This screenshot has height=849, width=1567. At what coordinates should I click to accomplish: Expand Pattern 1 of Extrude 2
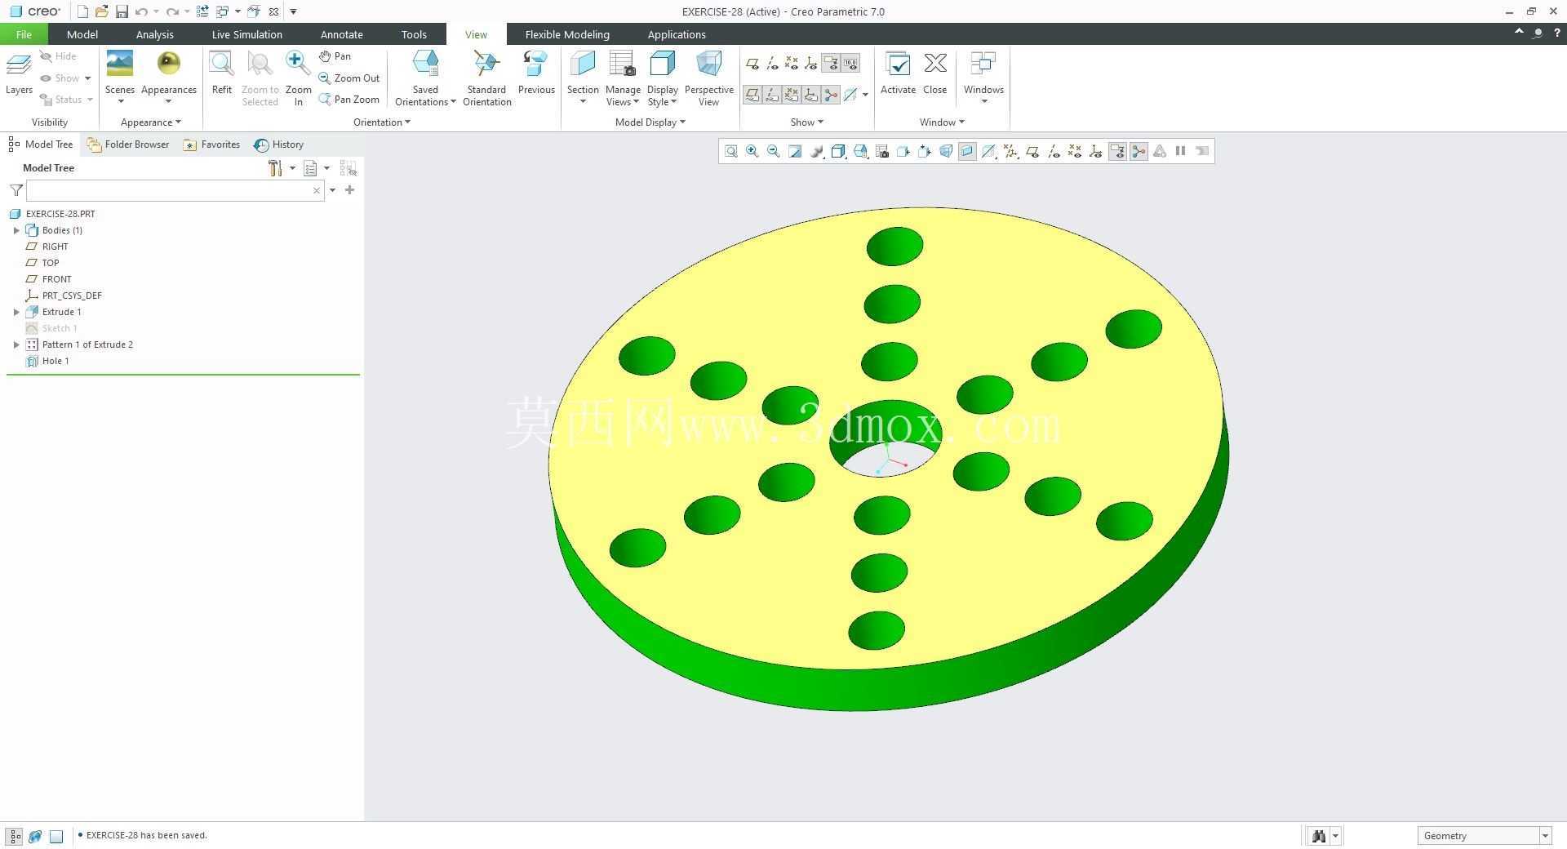click(16, 344)
